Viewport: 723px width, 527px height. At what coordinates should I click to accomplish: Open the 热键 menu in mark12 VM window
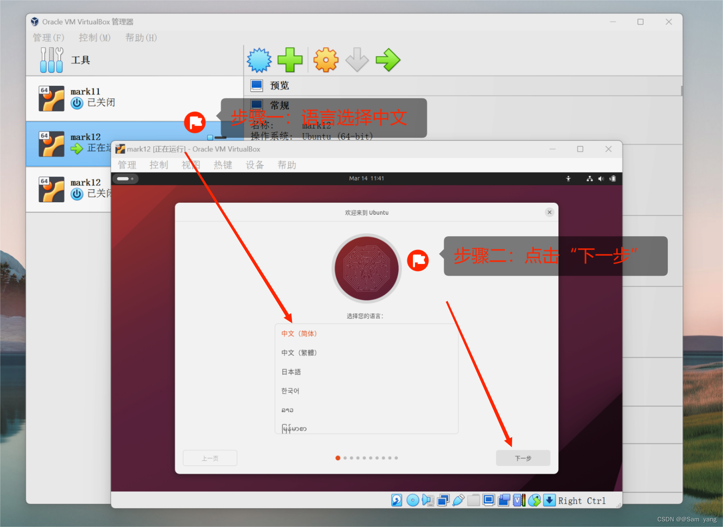[x=223, y=165]
